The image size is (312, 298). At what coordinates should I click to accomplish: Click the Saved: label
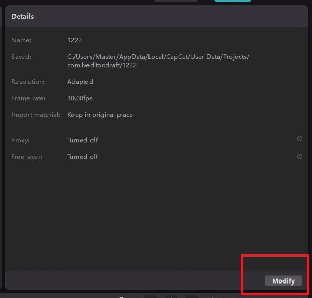tap(21, 57)
